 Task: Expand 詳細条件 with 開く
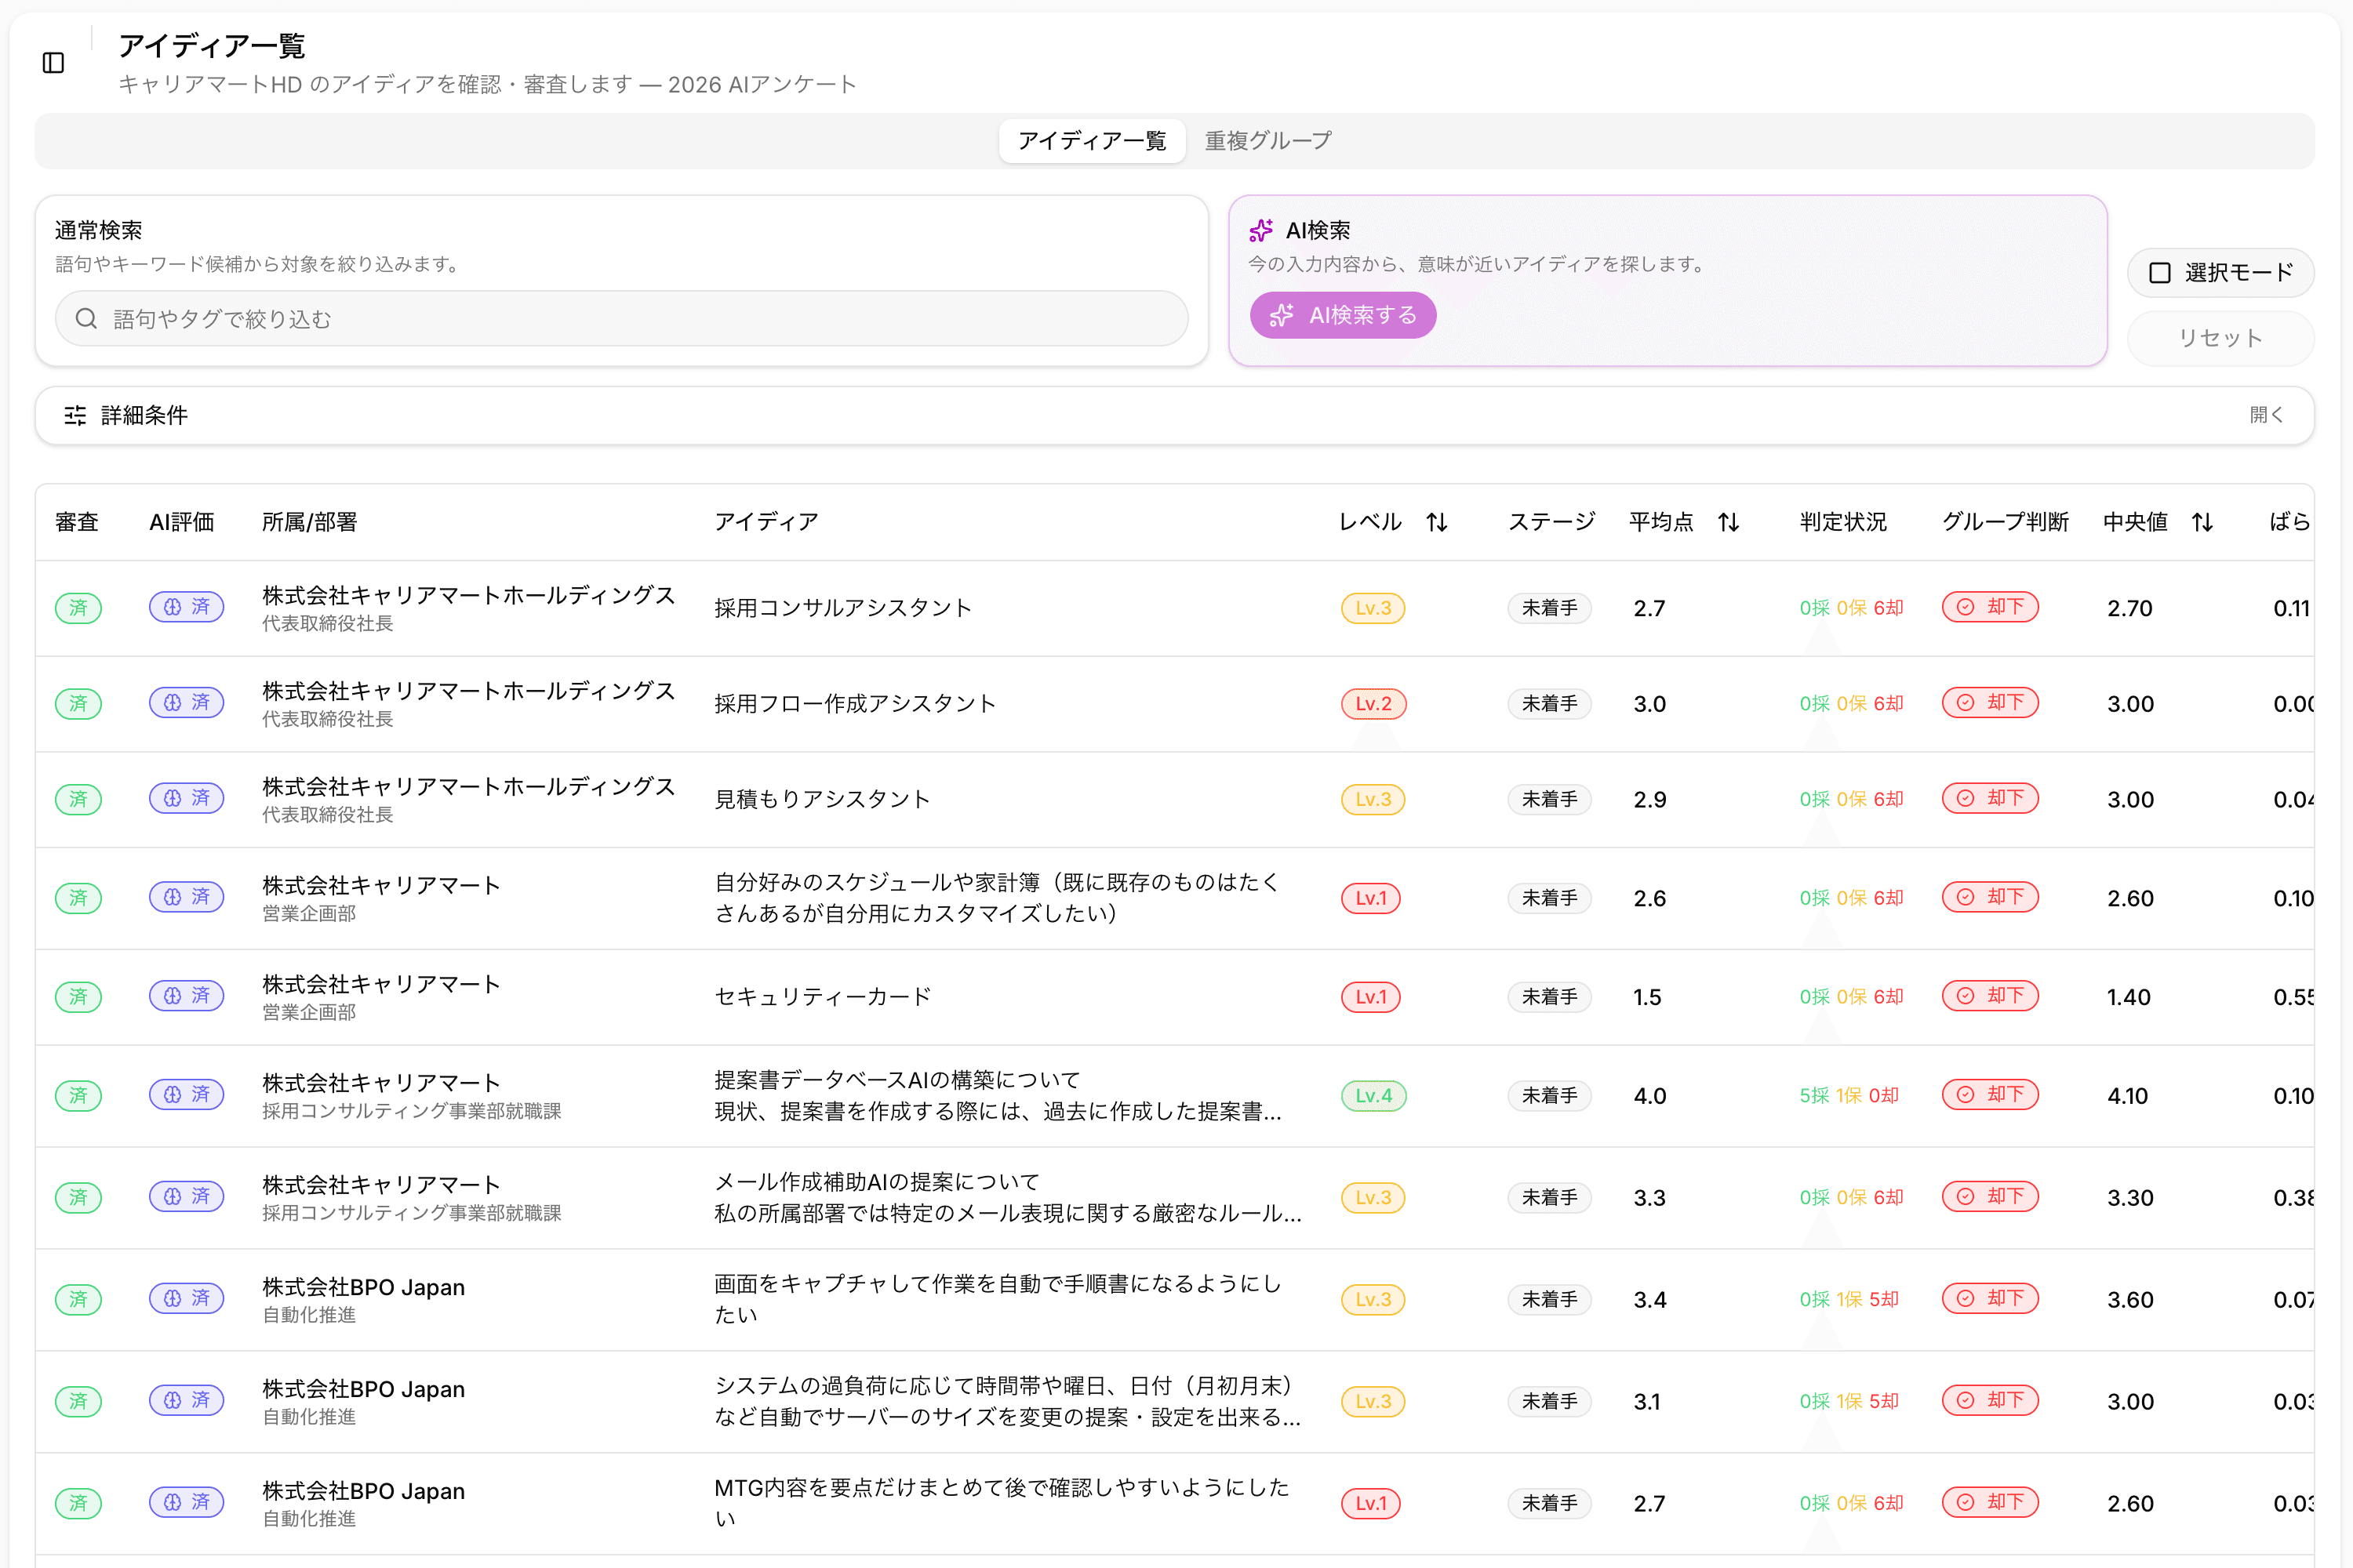[2266, 415]
